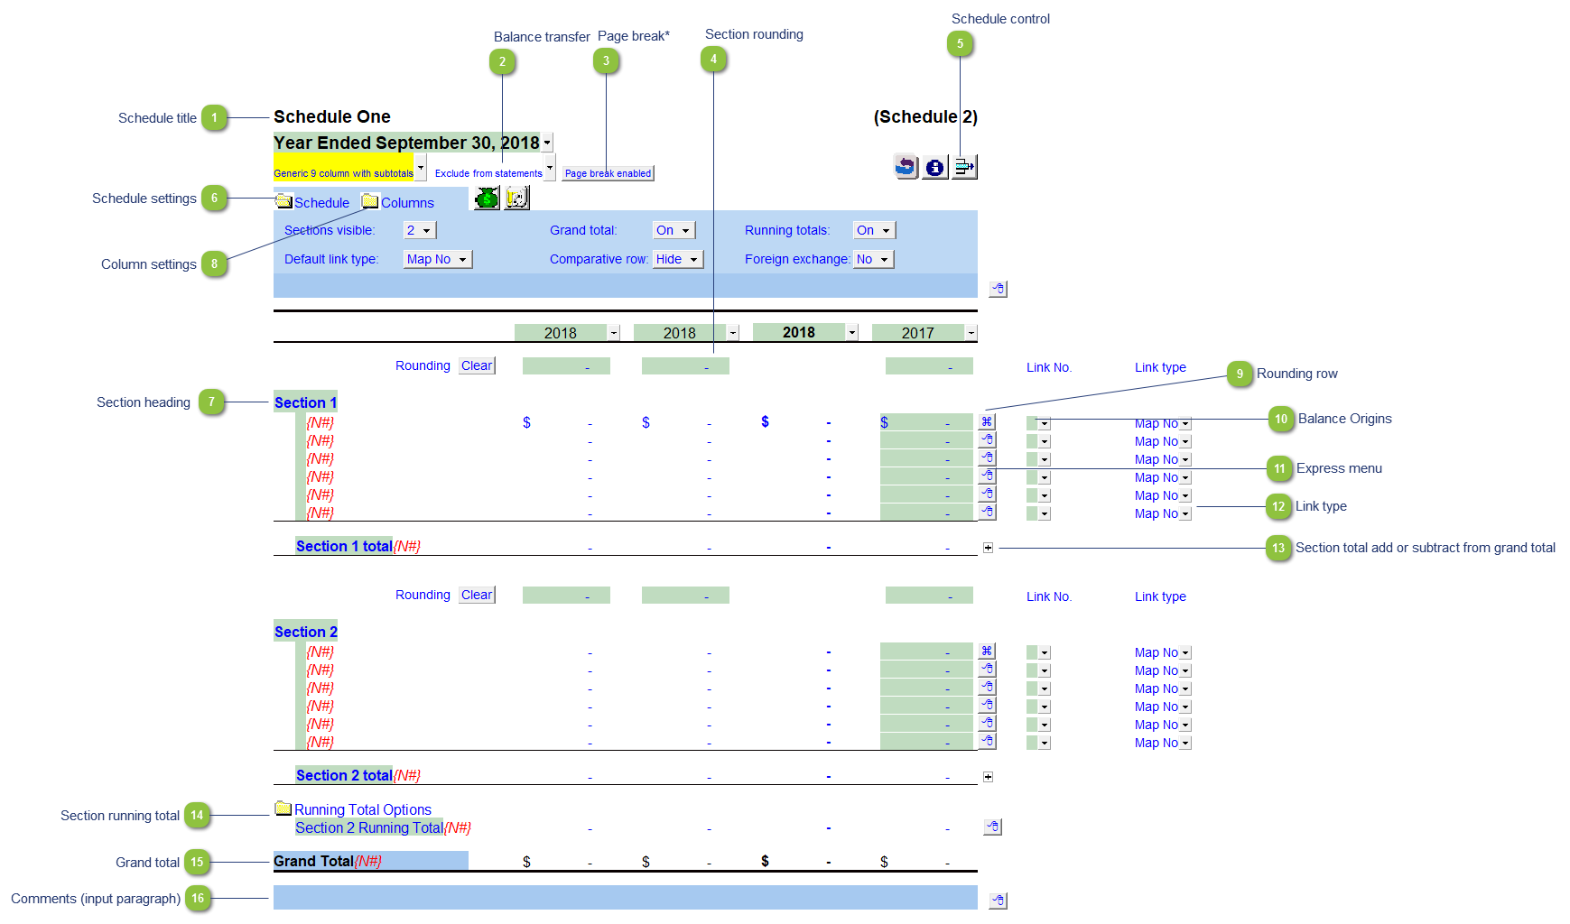Toggle plus sign beside Section 1 total
The image size is (1570, 924).
click(989, 548)
